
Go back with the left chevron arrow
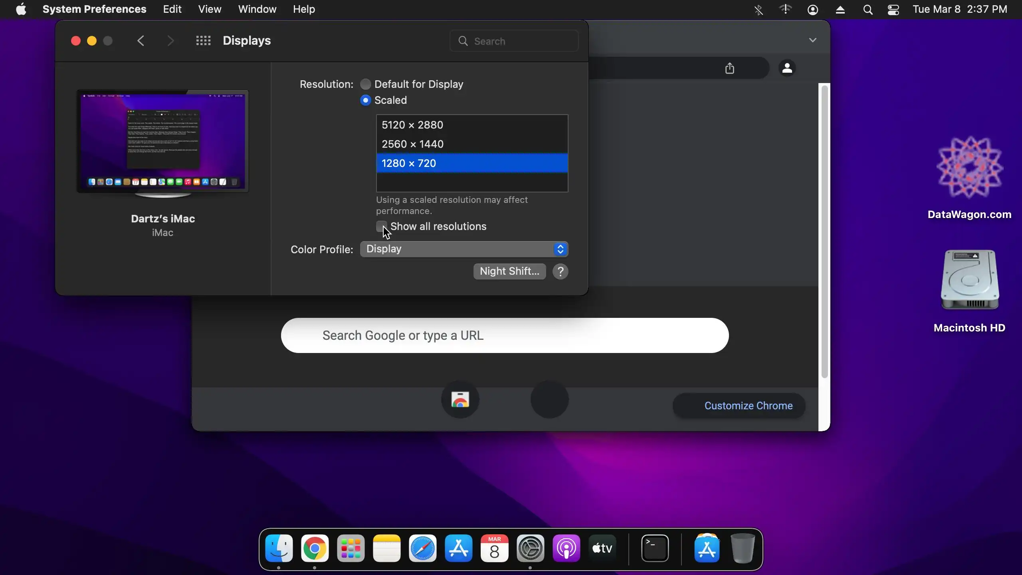click(x=141, y=41)
